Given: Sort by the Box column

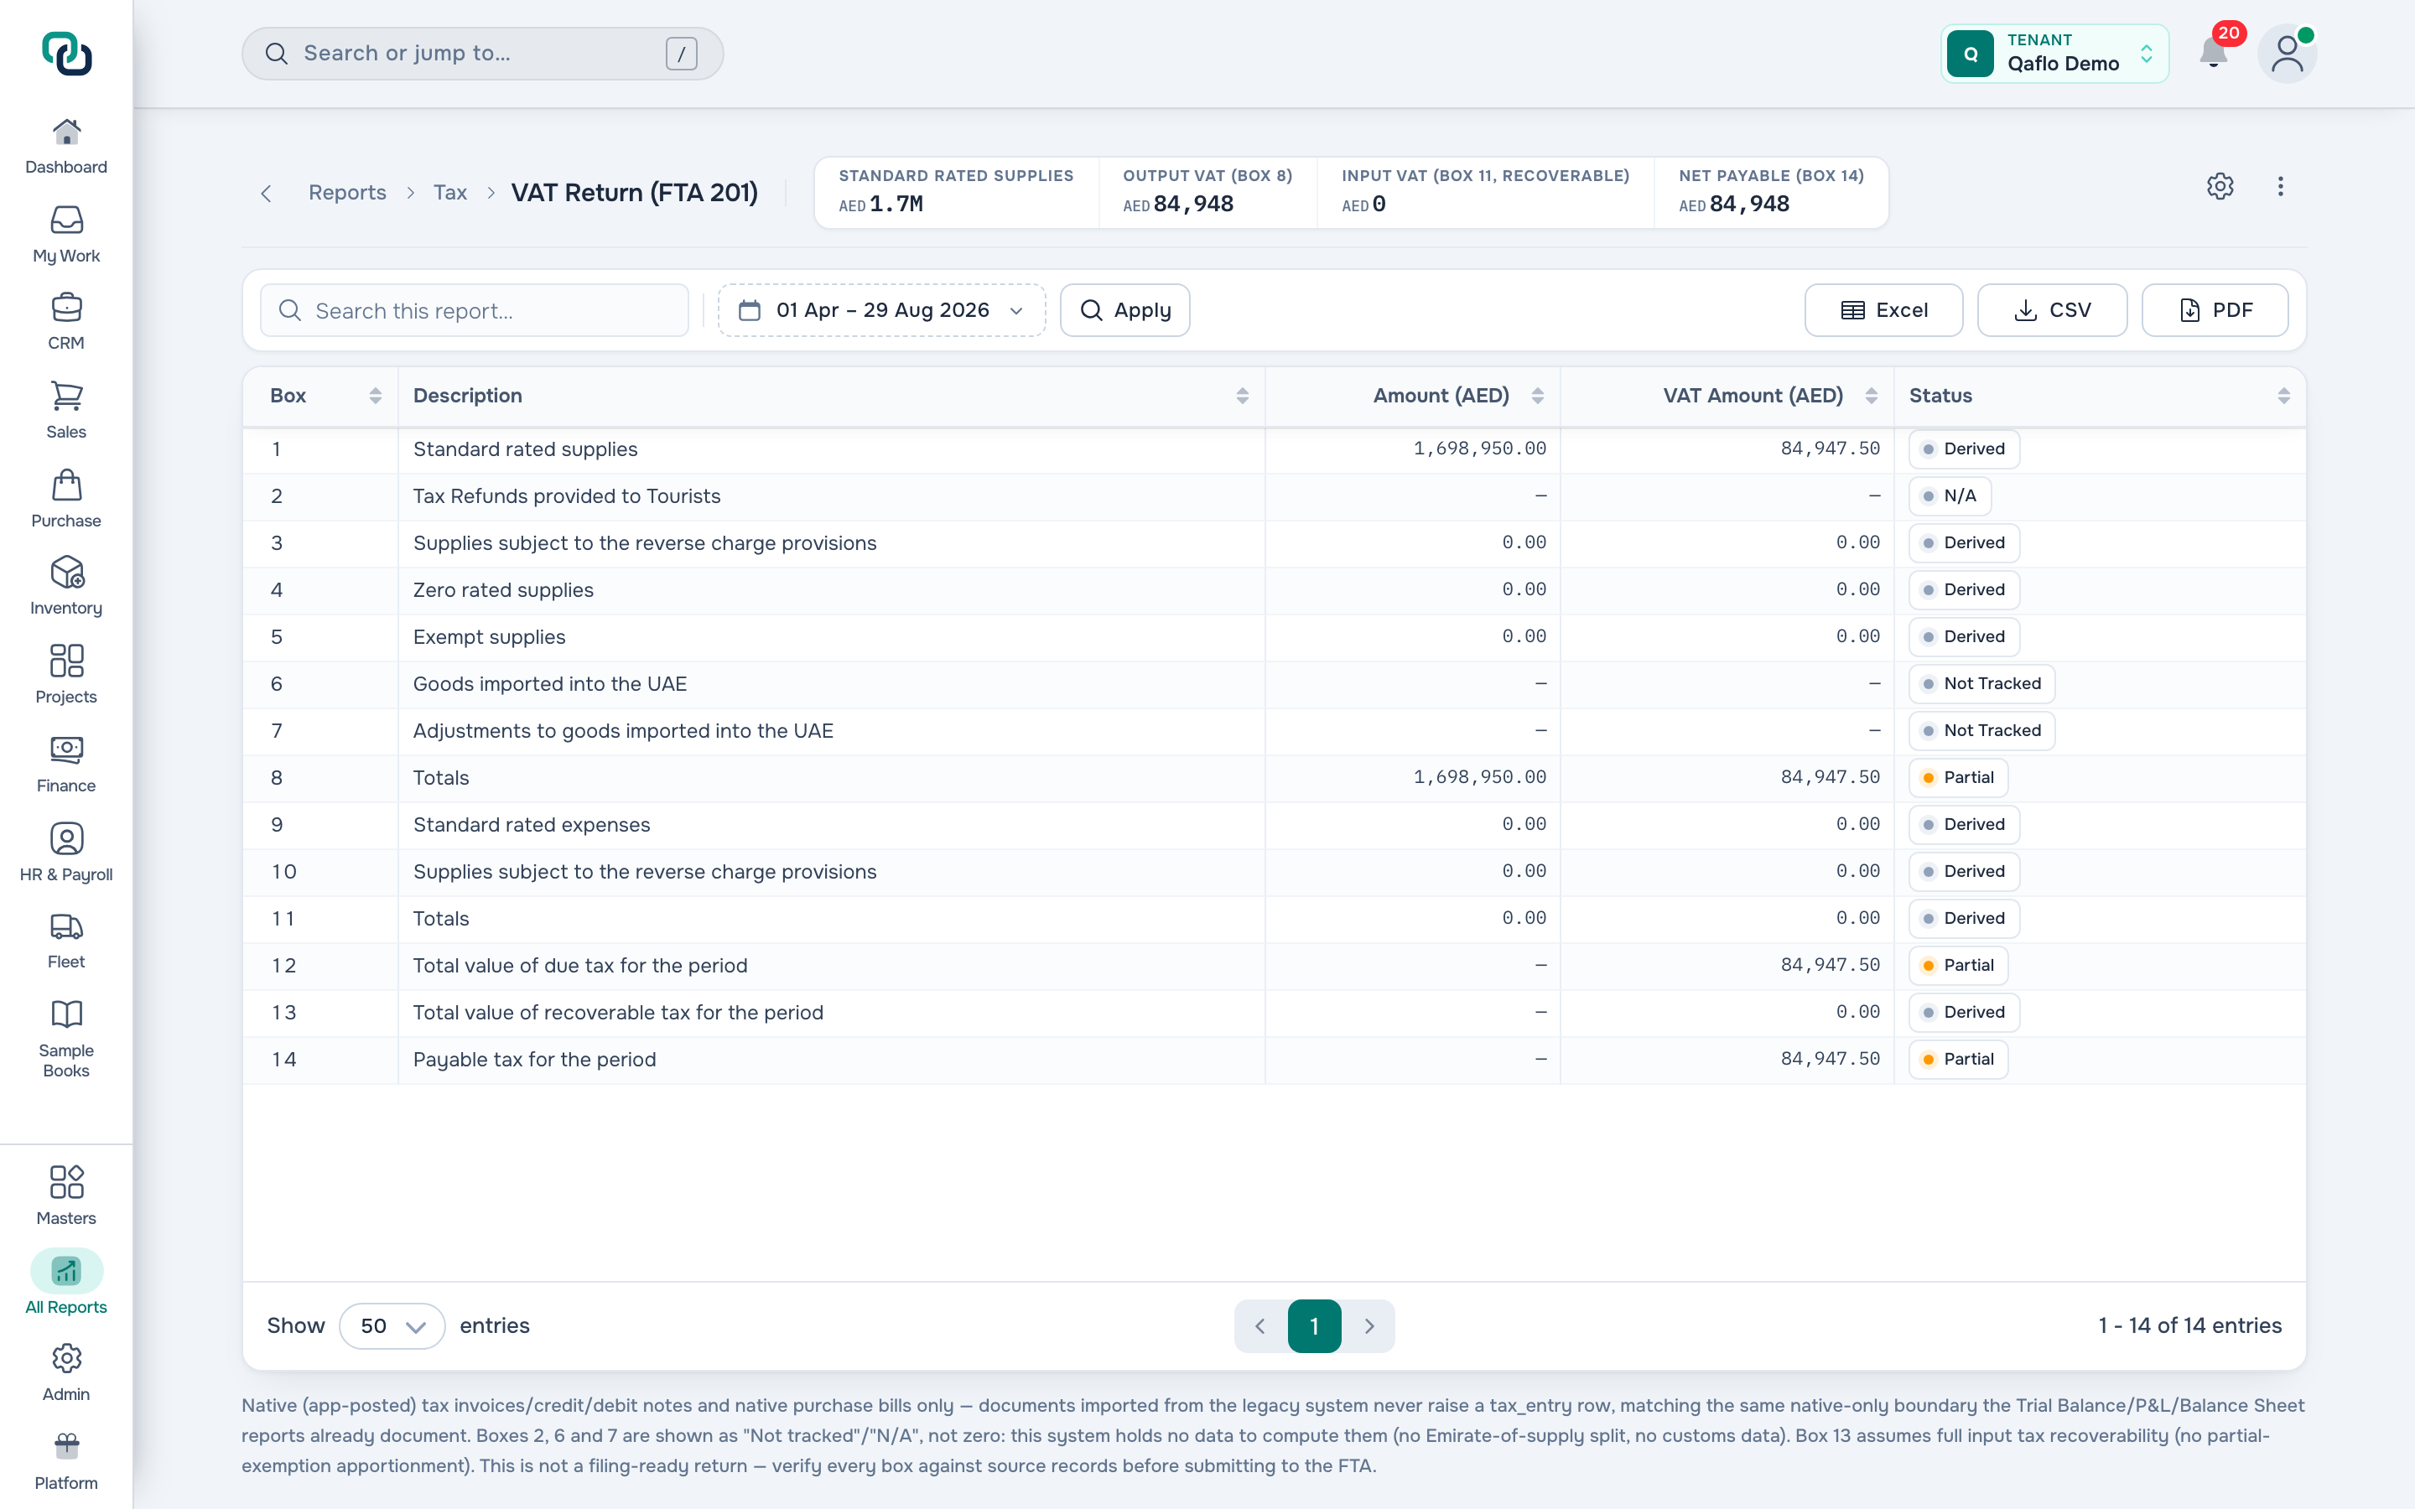Looking at the screenshot, I should (x=375, y=397).
